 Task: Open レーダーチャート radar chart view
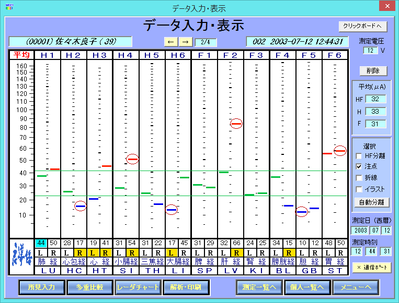pos(136,286)
